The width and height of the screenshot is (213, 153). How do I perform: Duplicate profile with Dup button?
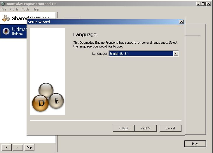29,147
